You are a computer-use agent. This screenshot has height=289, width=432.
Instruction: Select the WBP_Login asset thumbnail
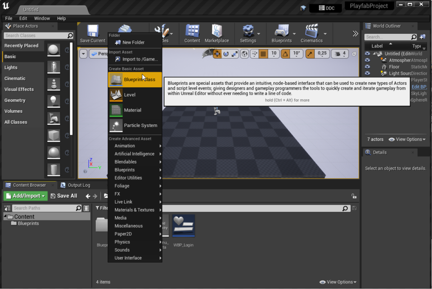(184, 226)
